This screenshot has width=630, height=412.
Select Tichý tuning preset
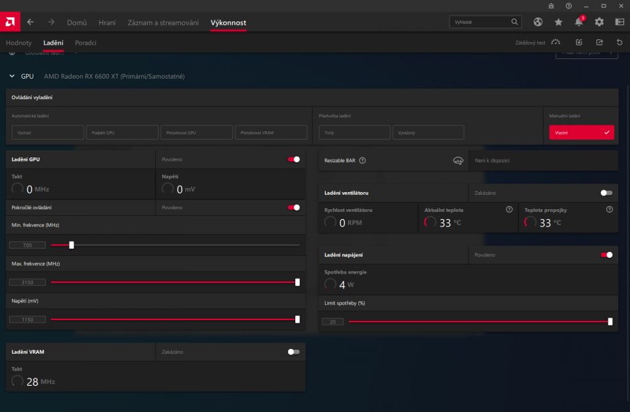point(354,132)
